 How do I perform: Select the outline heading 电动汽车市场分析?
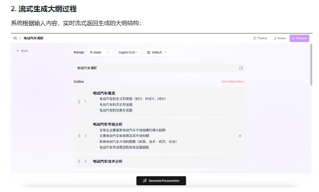click(108, 124)
